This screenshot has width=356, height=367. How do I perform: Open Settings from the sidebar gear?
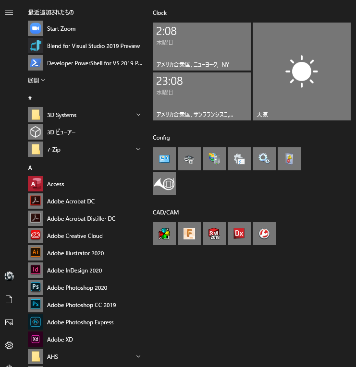tap(9, 345)
